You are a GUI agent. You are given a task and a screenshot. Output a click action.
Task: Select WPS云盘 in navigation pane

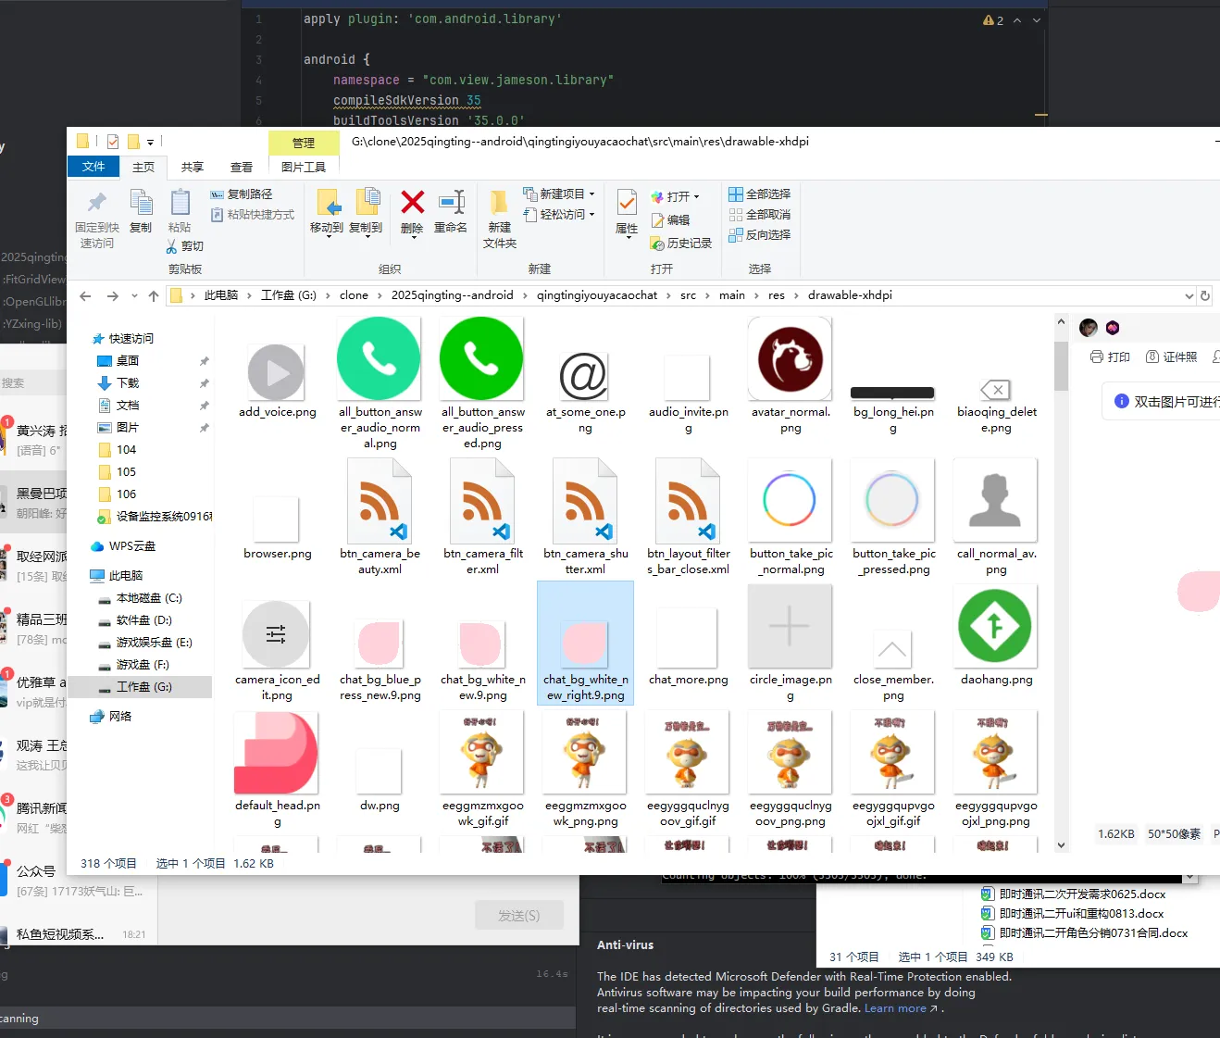132,546
